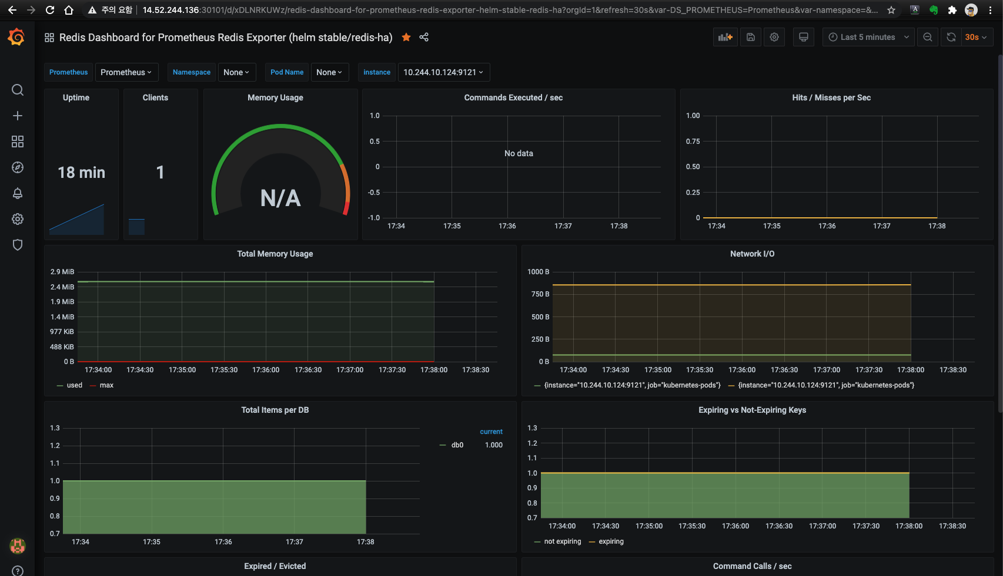Toggle the 'expiring' legend series
Viewport: 1003px width, 576px height.
611,541
